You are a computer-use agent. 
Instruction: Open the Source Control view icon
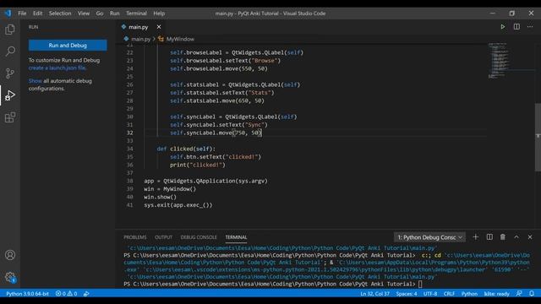(x=10, y=73)
